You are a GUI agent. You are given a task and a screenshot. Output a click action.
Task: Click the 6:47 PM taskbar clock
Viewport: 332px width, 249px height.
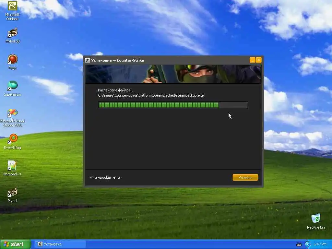320,244
